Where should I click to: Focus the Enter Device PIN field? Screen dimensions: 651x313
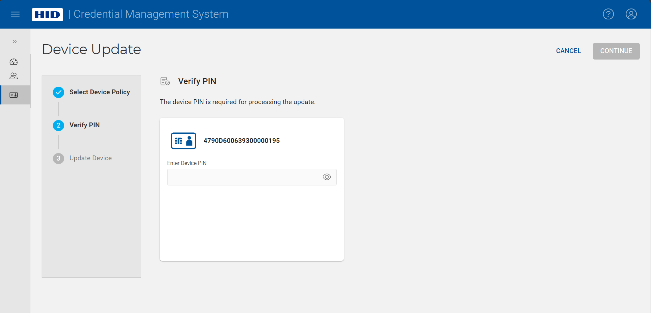point(252,177)
